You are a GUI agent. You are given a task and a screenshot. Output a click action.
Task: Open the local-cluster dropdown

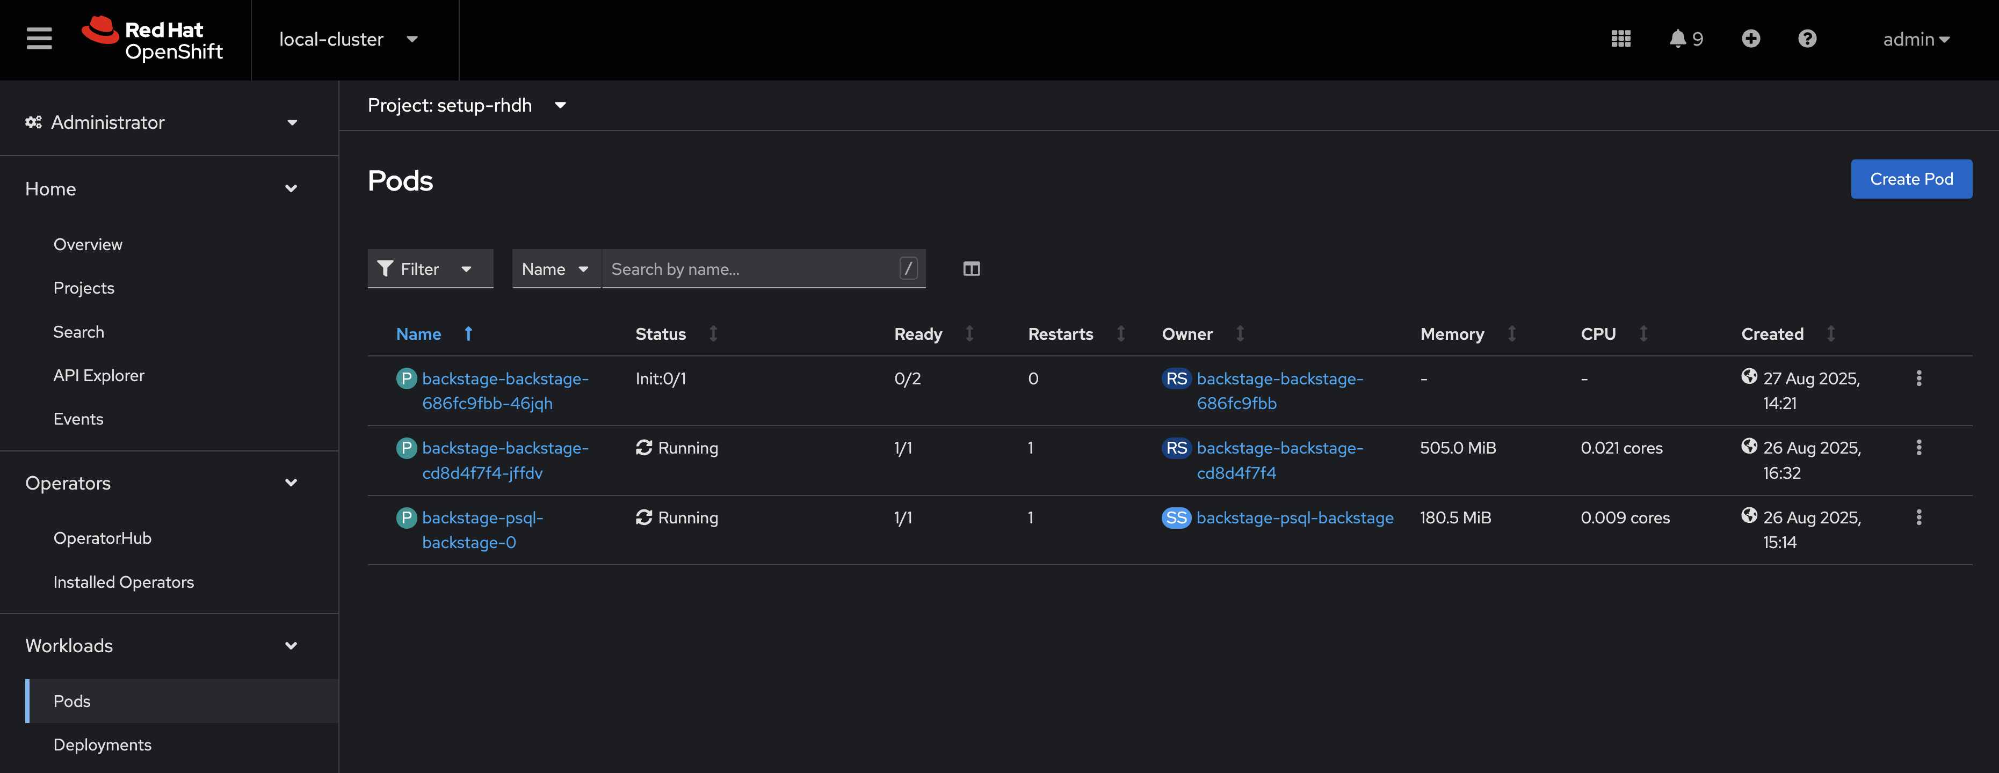(x=347, y=40)
